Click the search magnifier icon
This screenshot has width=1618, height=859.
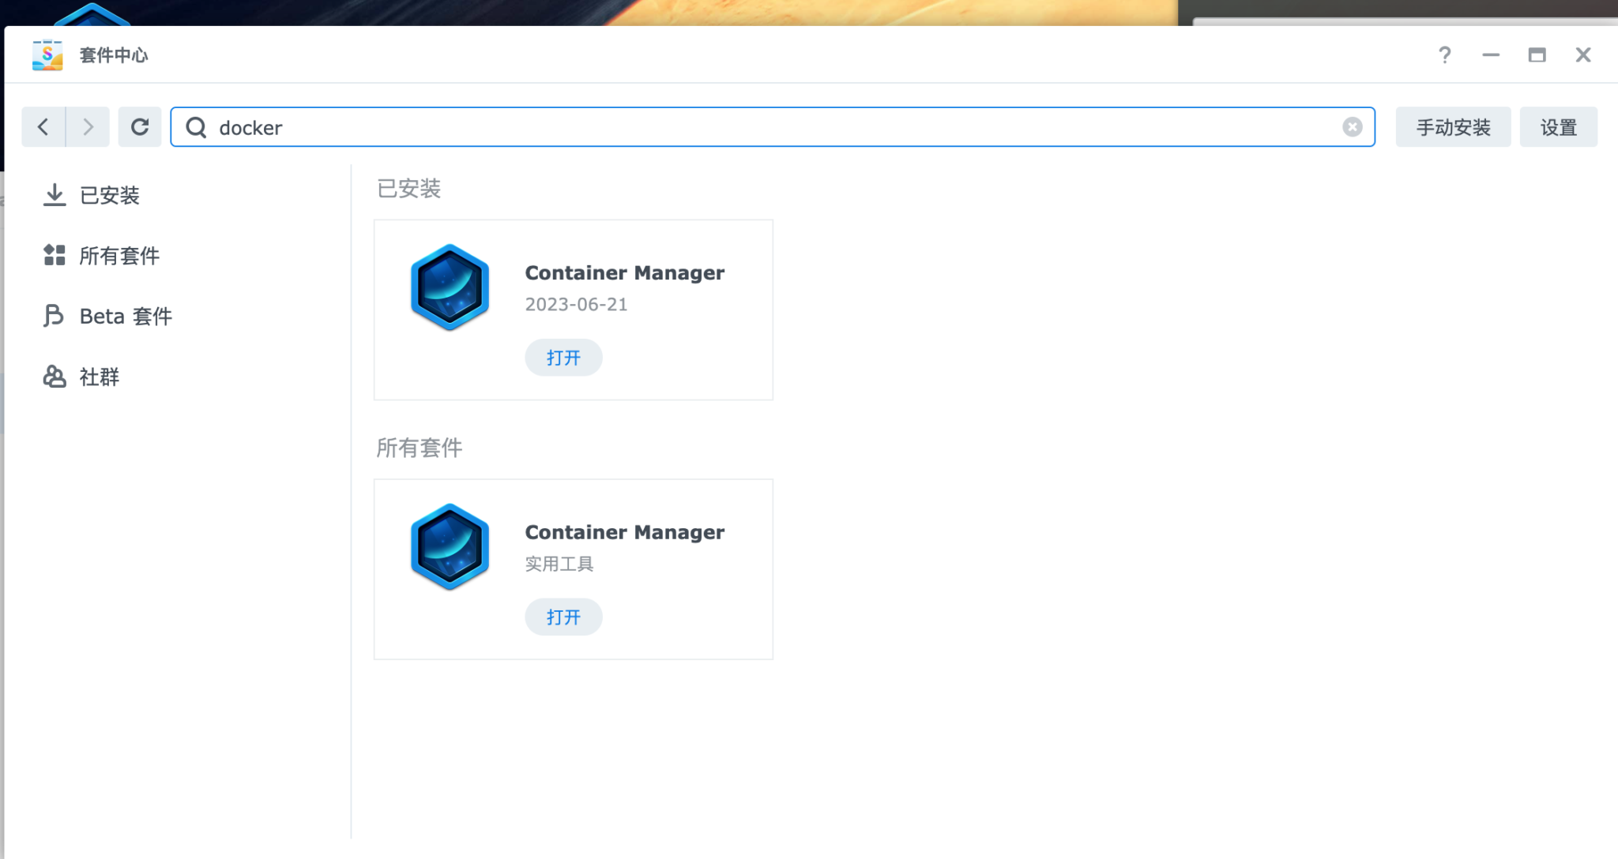coord(196,127)
